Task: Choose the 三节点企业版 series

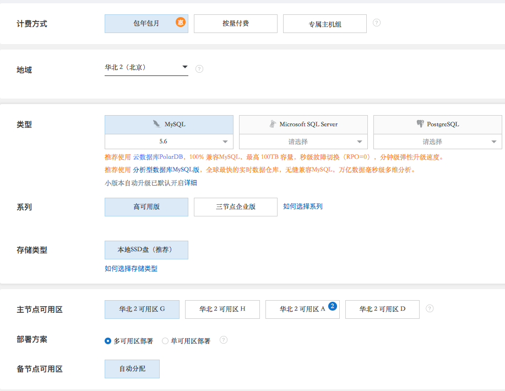Action: [235, 207]
